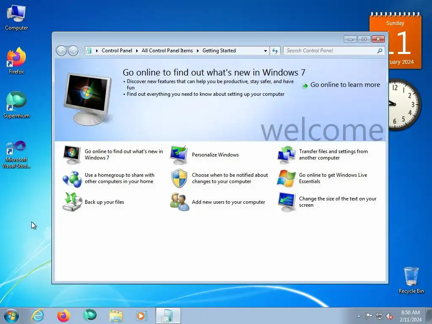The width and height of the screenshot is (432, 324).
Task: Click the Personalize Windows monitor icon
Action: coord(179,155)
